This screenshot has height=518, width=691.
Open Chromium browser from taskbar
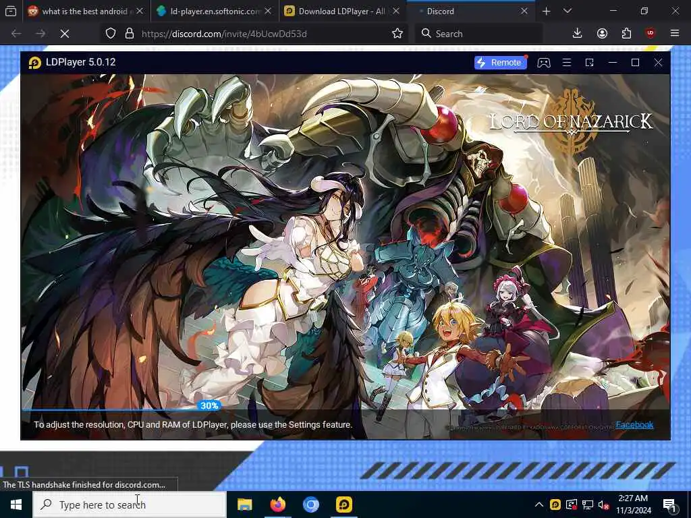coord(311,505)
